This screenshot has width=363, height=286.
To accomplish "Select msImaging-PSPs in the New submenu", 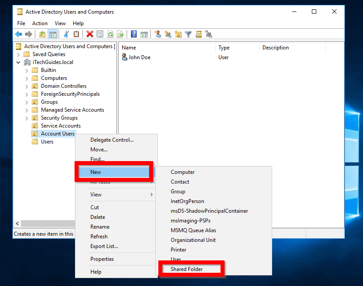I will 213,221.
